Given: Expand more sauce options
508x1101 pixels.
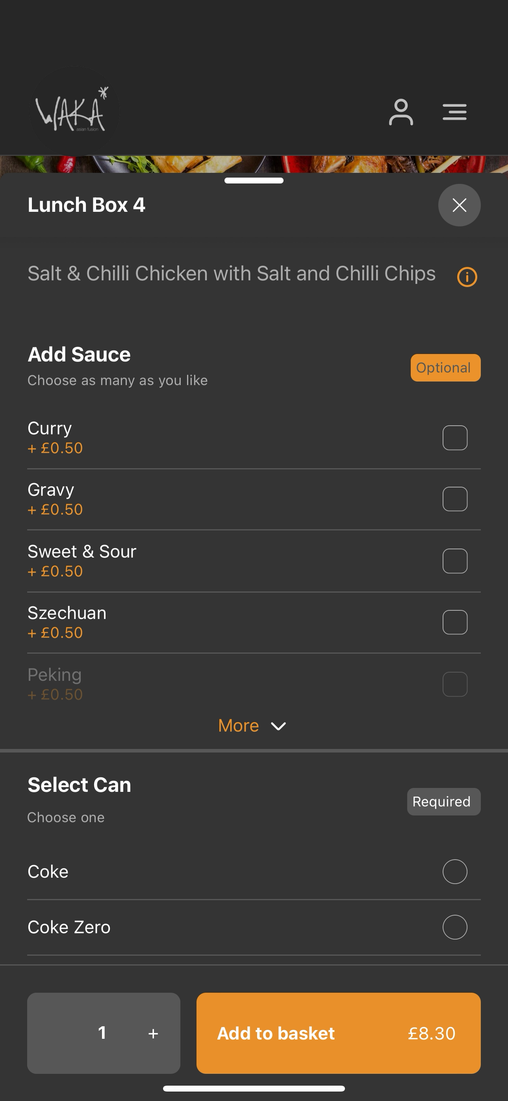Looking at the screenshot, I should 252,726.
